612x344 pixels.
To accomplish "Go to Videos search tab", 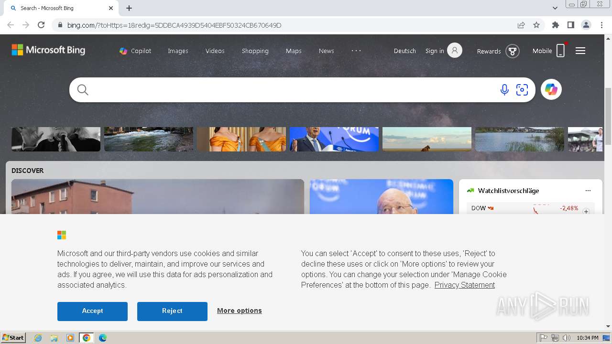I will (215, 51).
